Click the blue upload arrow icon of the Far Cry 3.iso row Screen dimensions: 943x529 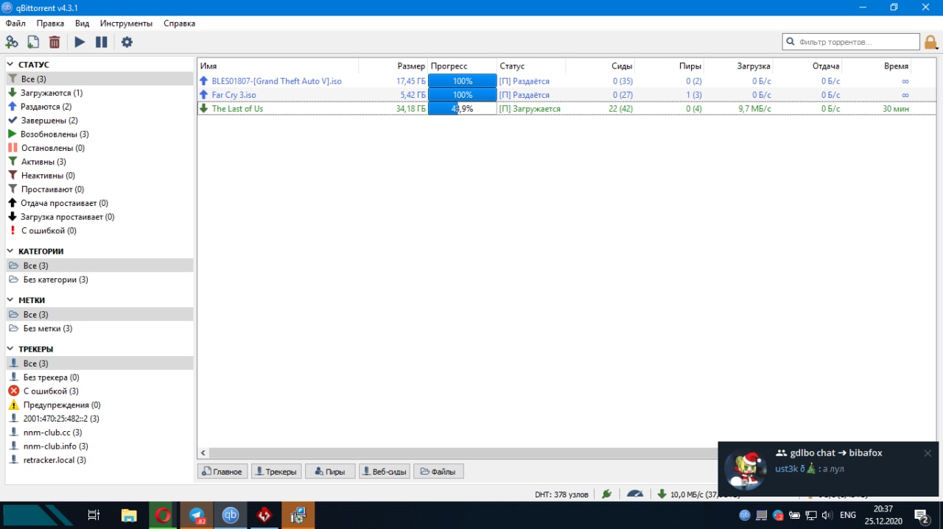[x=204, y=95]
